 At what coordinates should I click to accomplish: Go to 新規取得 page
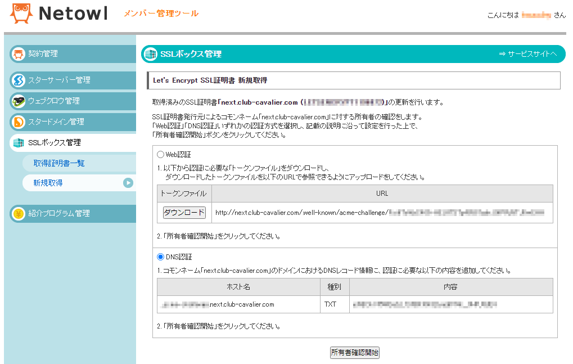click(79, 183)
